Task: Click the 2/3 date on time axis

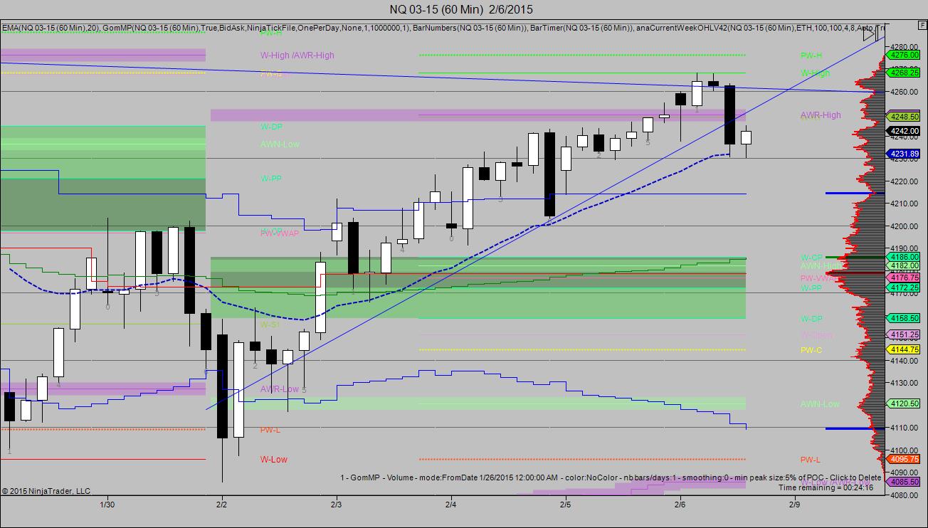Action: [x=336, y=505]
